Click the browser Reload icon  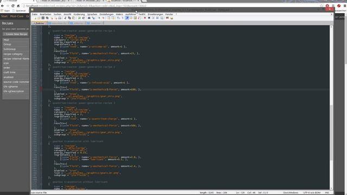[13, 6]
